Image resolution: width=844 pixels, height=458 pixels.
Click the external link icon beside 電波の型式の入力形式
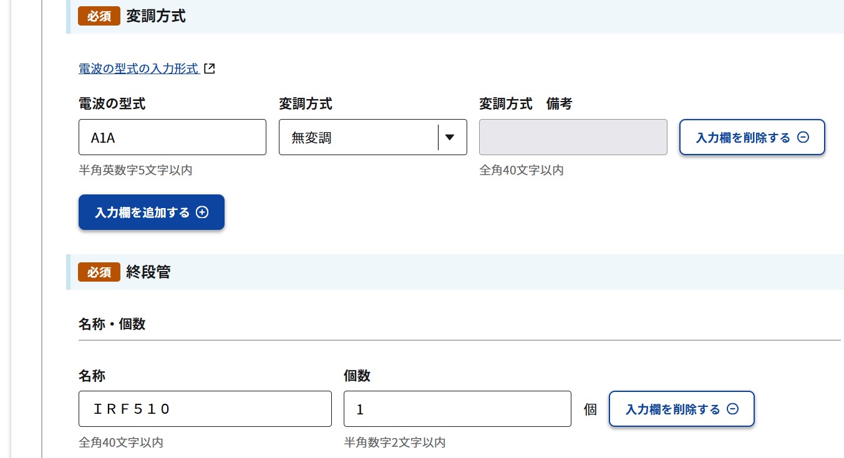(210, 69)
